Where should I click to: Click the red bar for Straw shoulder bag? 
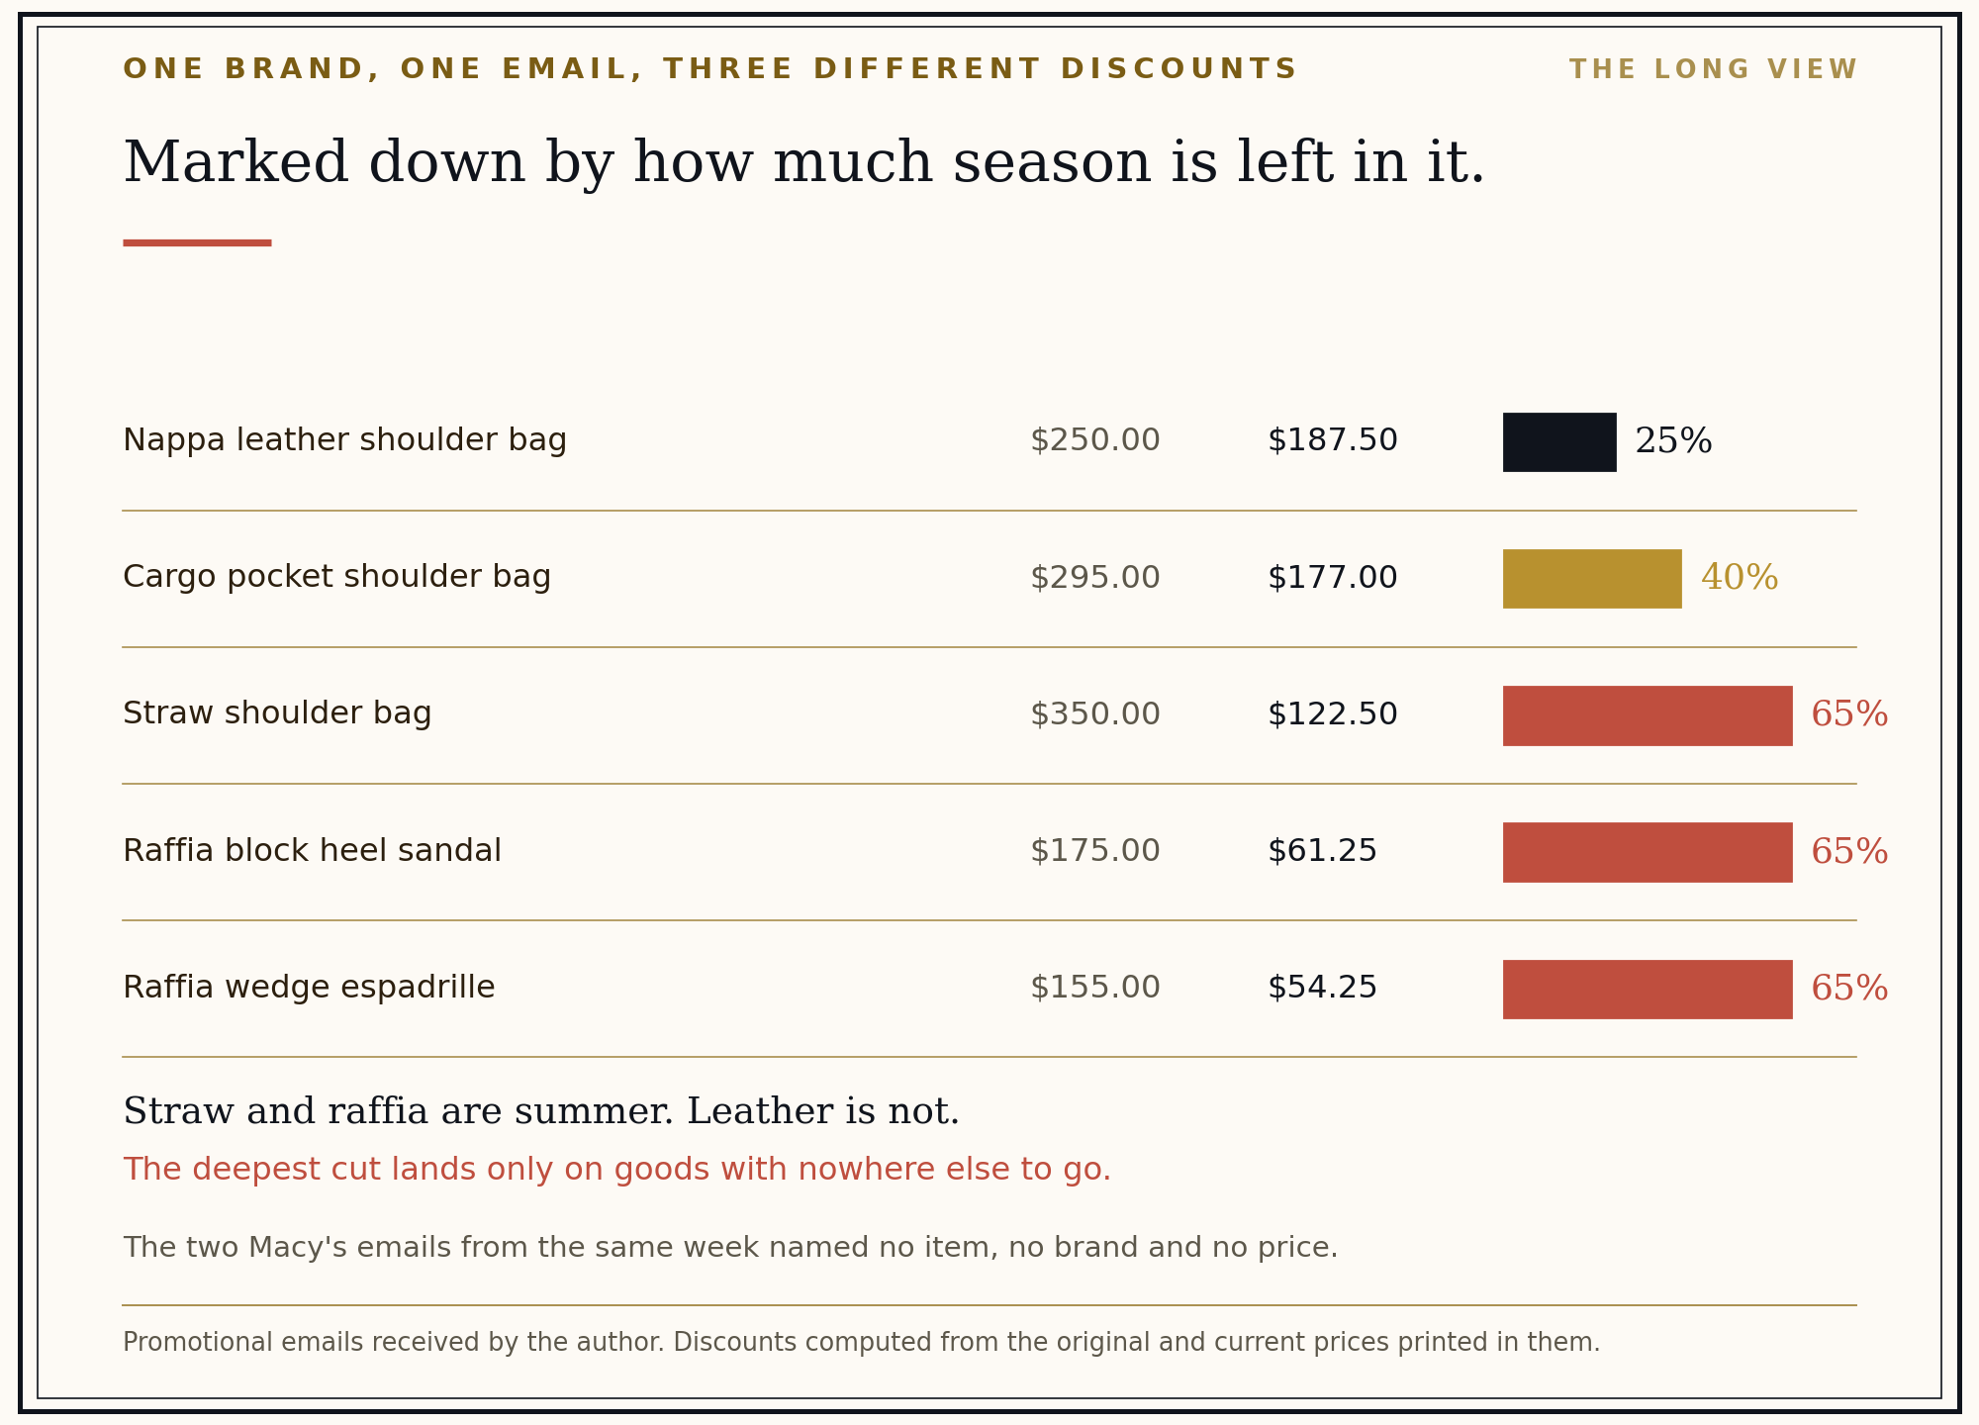pos(1648,715)
